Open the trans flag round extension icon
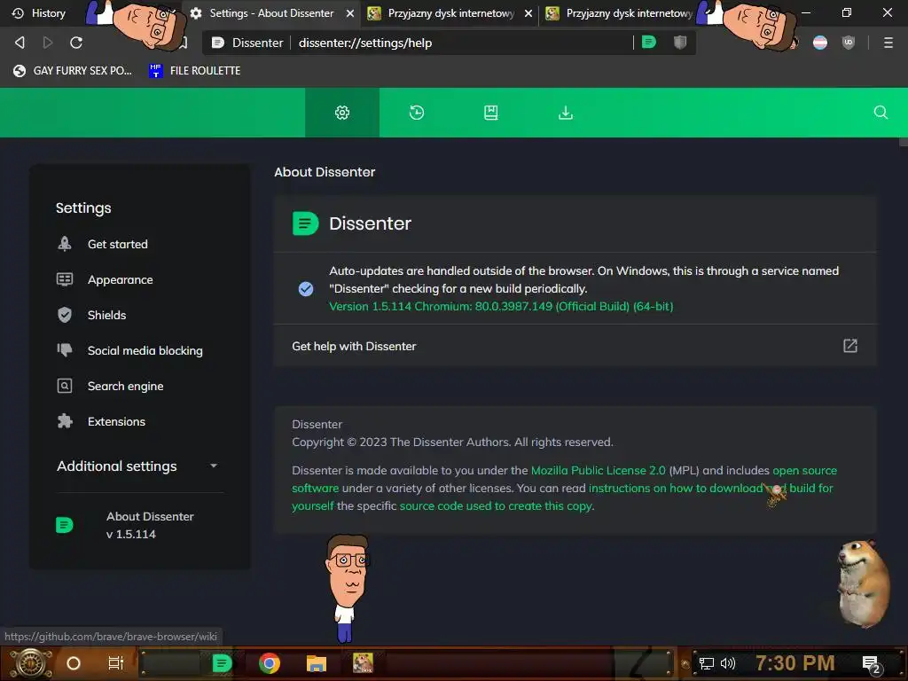Image resolution: width=908 pixels, height=681 pixels. coord(820,43)
